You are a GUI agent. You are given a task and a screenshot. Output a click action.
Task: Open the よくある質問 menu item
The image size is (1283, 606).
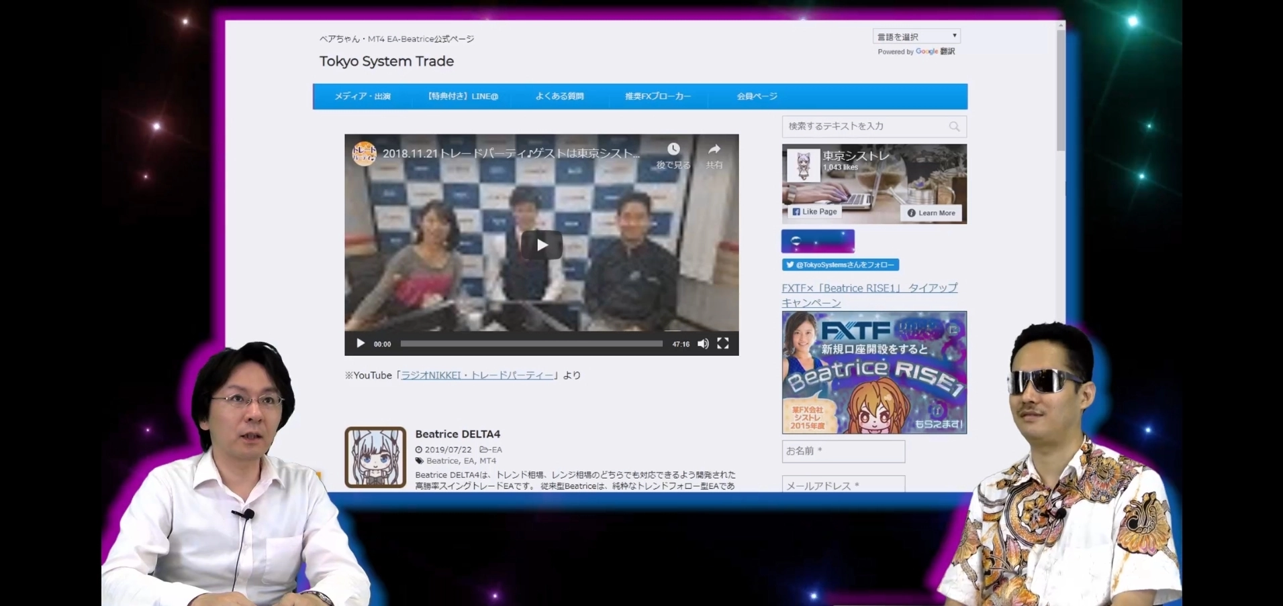559,97
